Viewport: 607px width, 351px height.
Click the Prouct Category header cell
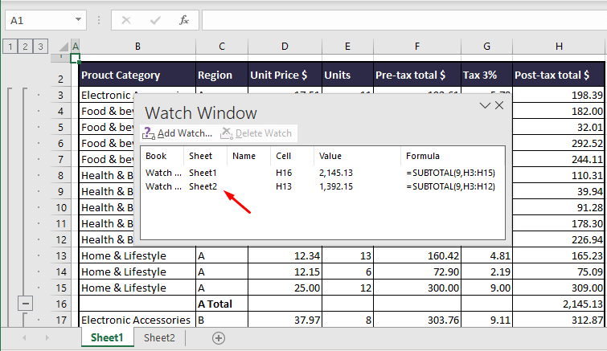point(137,75)
